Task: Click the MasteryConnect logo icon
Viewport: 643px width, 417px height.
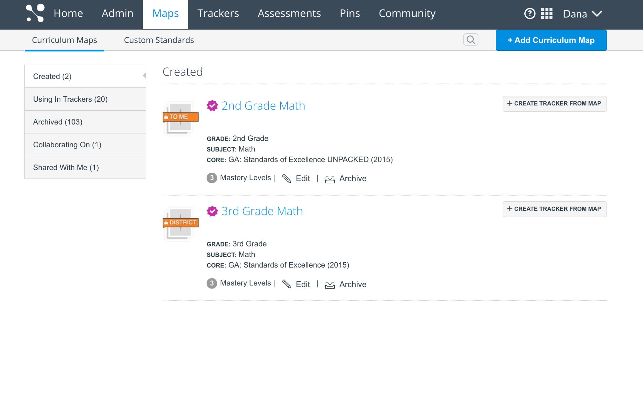Action: click(x=35, y=13)
